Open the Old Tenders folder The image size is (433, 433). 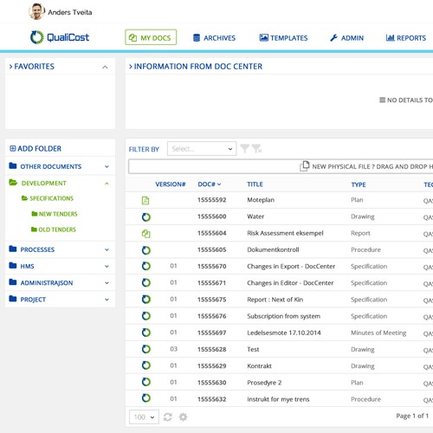point(54,229)
